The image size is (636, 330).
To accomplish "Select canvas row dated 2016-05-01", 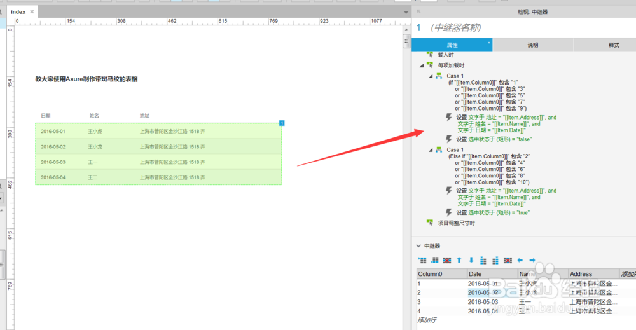I will [x=158, y=132].
